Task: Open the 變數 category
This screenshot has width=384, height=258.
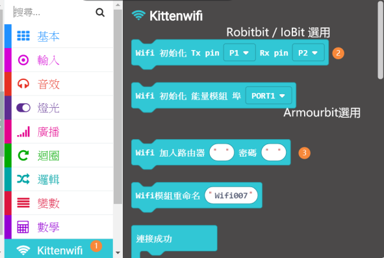Action: (x=58, y=203)
